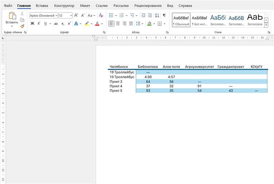This screenshot has width=274, height=184.
Task: Apply the red font color
Action: [x=97, y=24]
